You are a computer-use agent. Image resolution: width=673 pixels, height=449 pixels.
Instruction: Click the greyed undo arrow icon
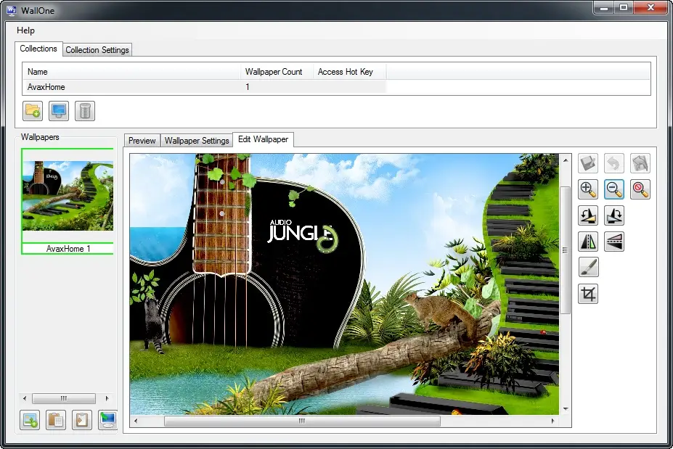coord(614,163)
